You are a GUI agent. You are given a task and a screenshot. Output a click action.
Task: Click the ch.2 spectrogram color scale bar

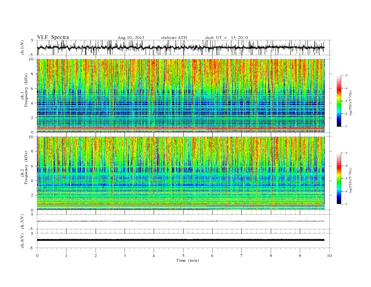(x=339, y=178)
